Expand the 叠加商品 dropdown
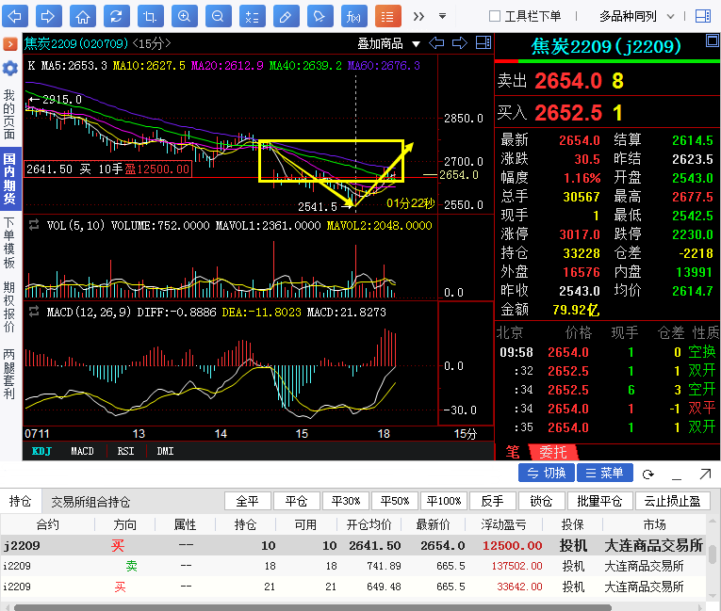 tap(386, 43)
